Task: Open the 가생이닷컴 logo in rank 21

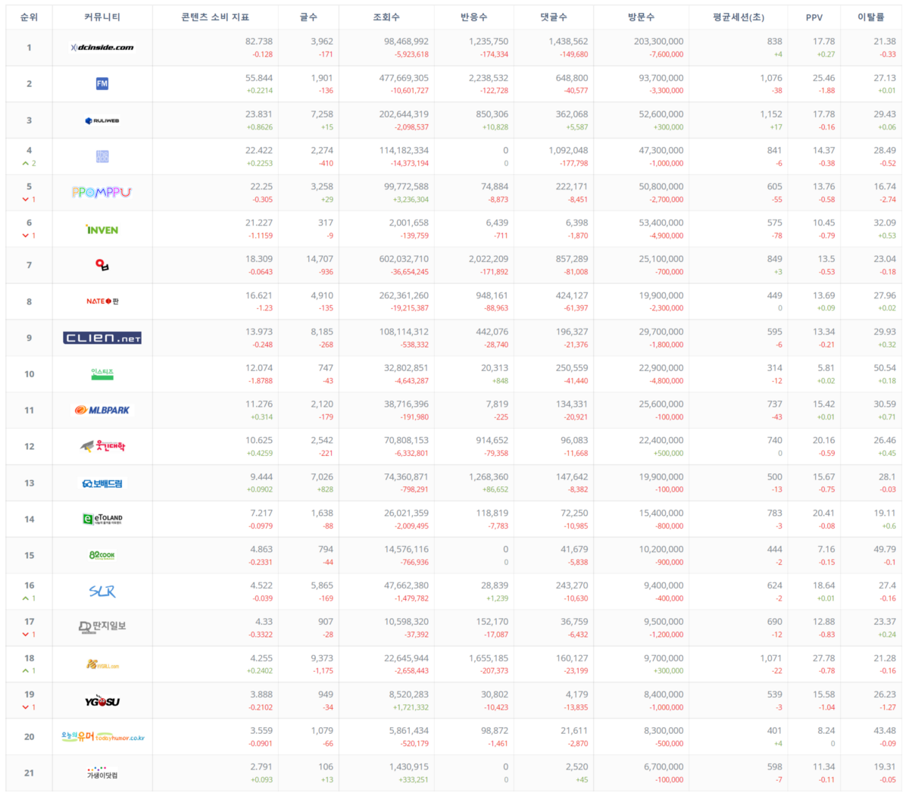Action: pos(102,773)
